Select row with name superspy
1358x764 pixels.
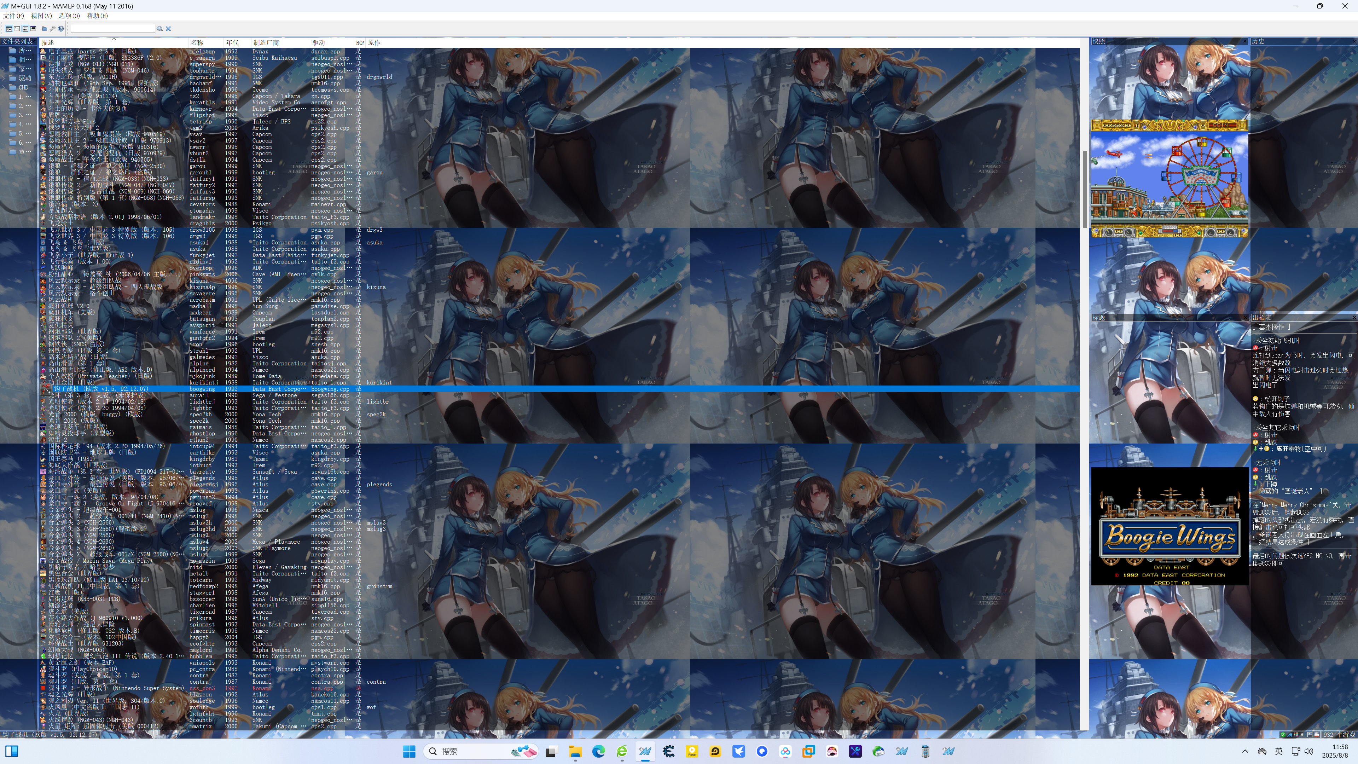click(560, 64)
